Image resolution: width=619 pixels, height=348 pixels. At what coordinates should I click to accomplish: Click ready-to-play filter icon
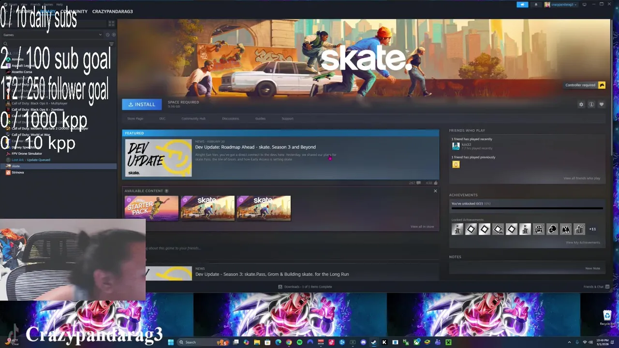[x=114, y=35]
